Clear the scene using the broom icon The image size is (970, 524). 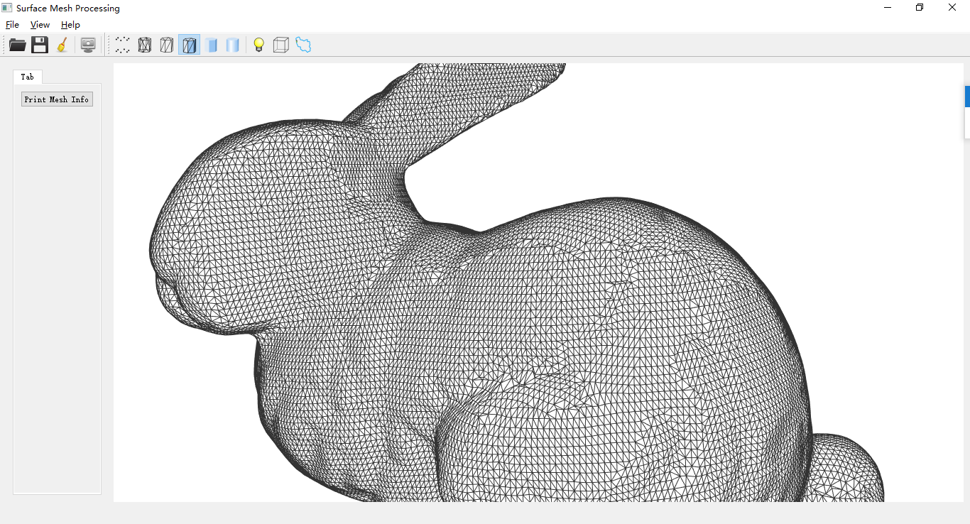[x=62, y=44]
